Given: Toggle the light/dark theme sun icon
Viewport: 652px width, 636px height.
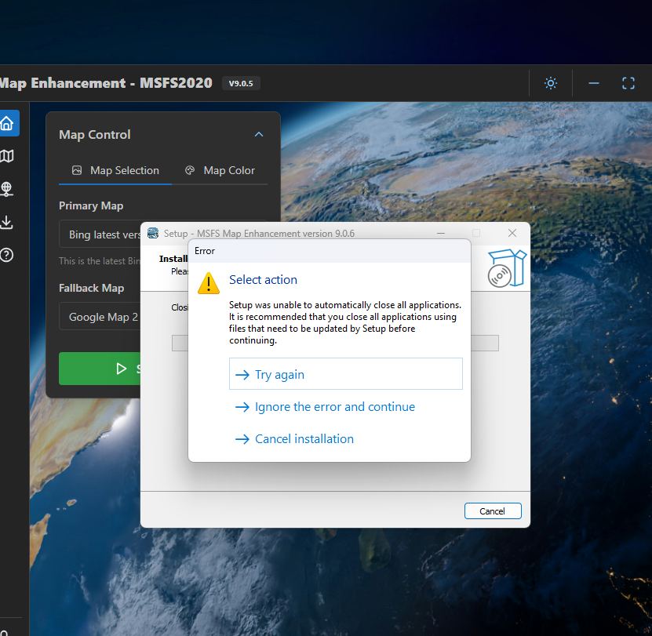Looking at the screenshot, I should coord(551,83).
